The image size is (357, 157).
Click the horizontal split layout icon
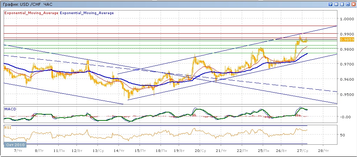[343, 4]
